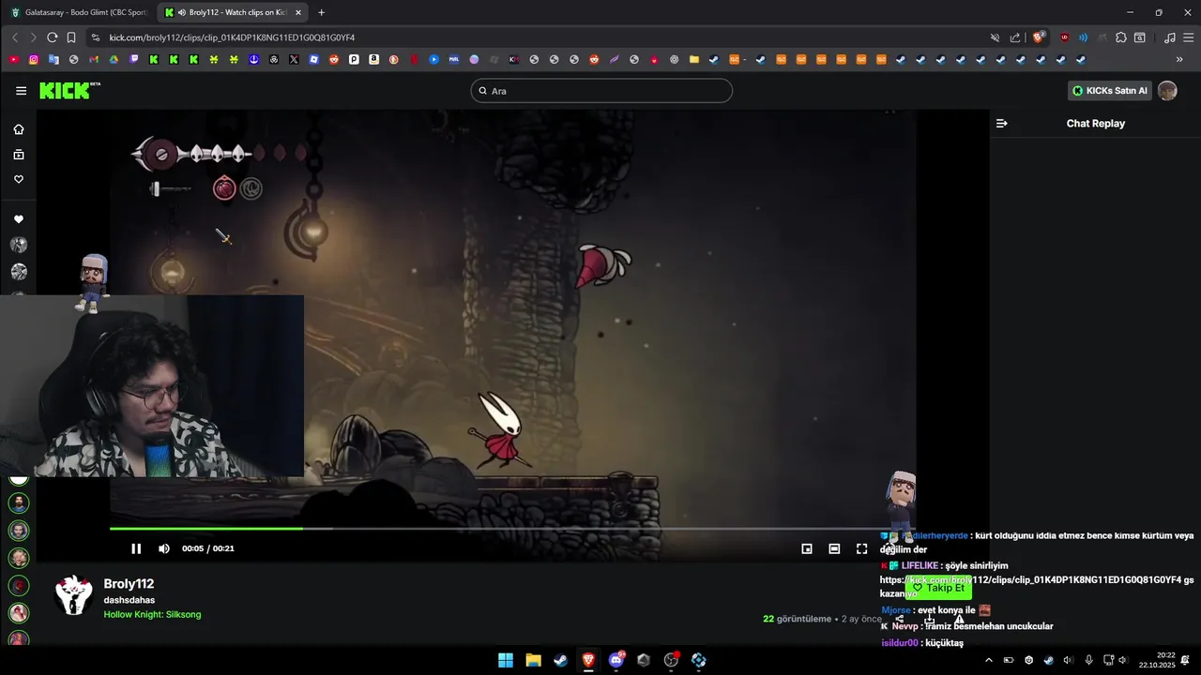Open the YouTube bookmark icon
This screenshot has height=675, width=1201.
click(13, 59)
